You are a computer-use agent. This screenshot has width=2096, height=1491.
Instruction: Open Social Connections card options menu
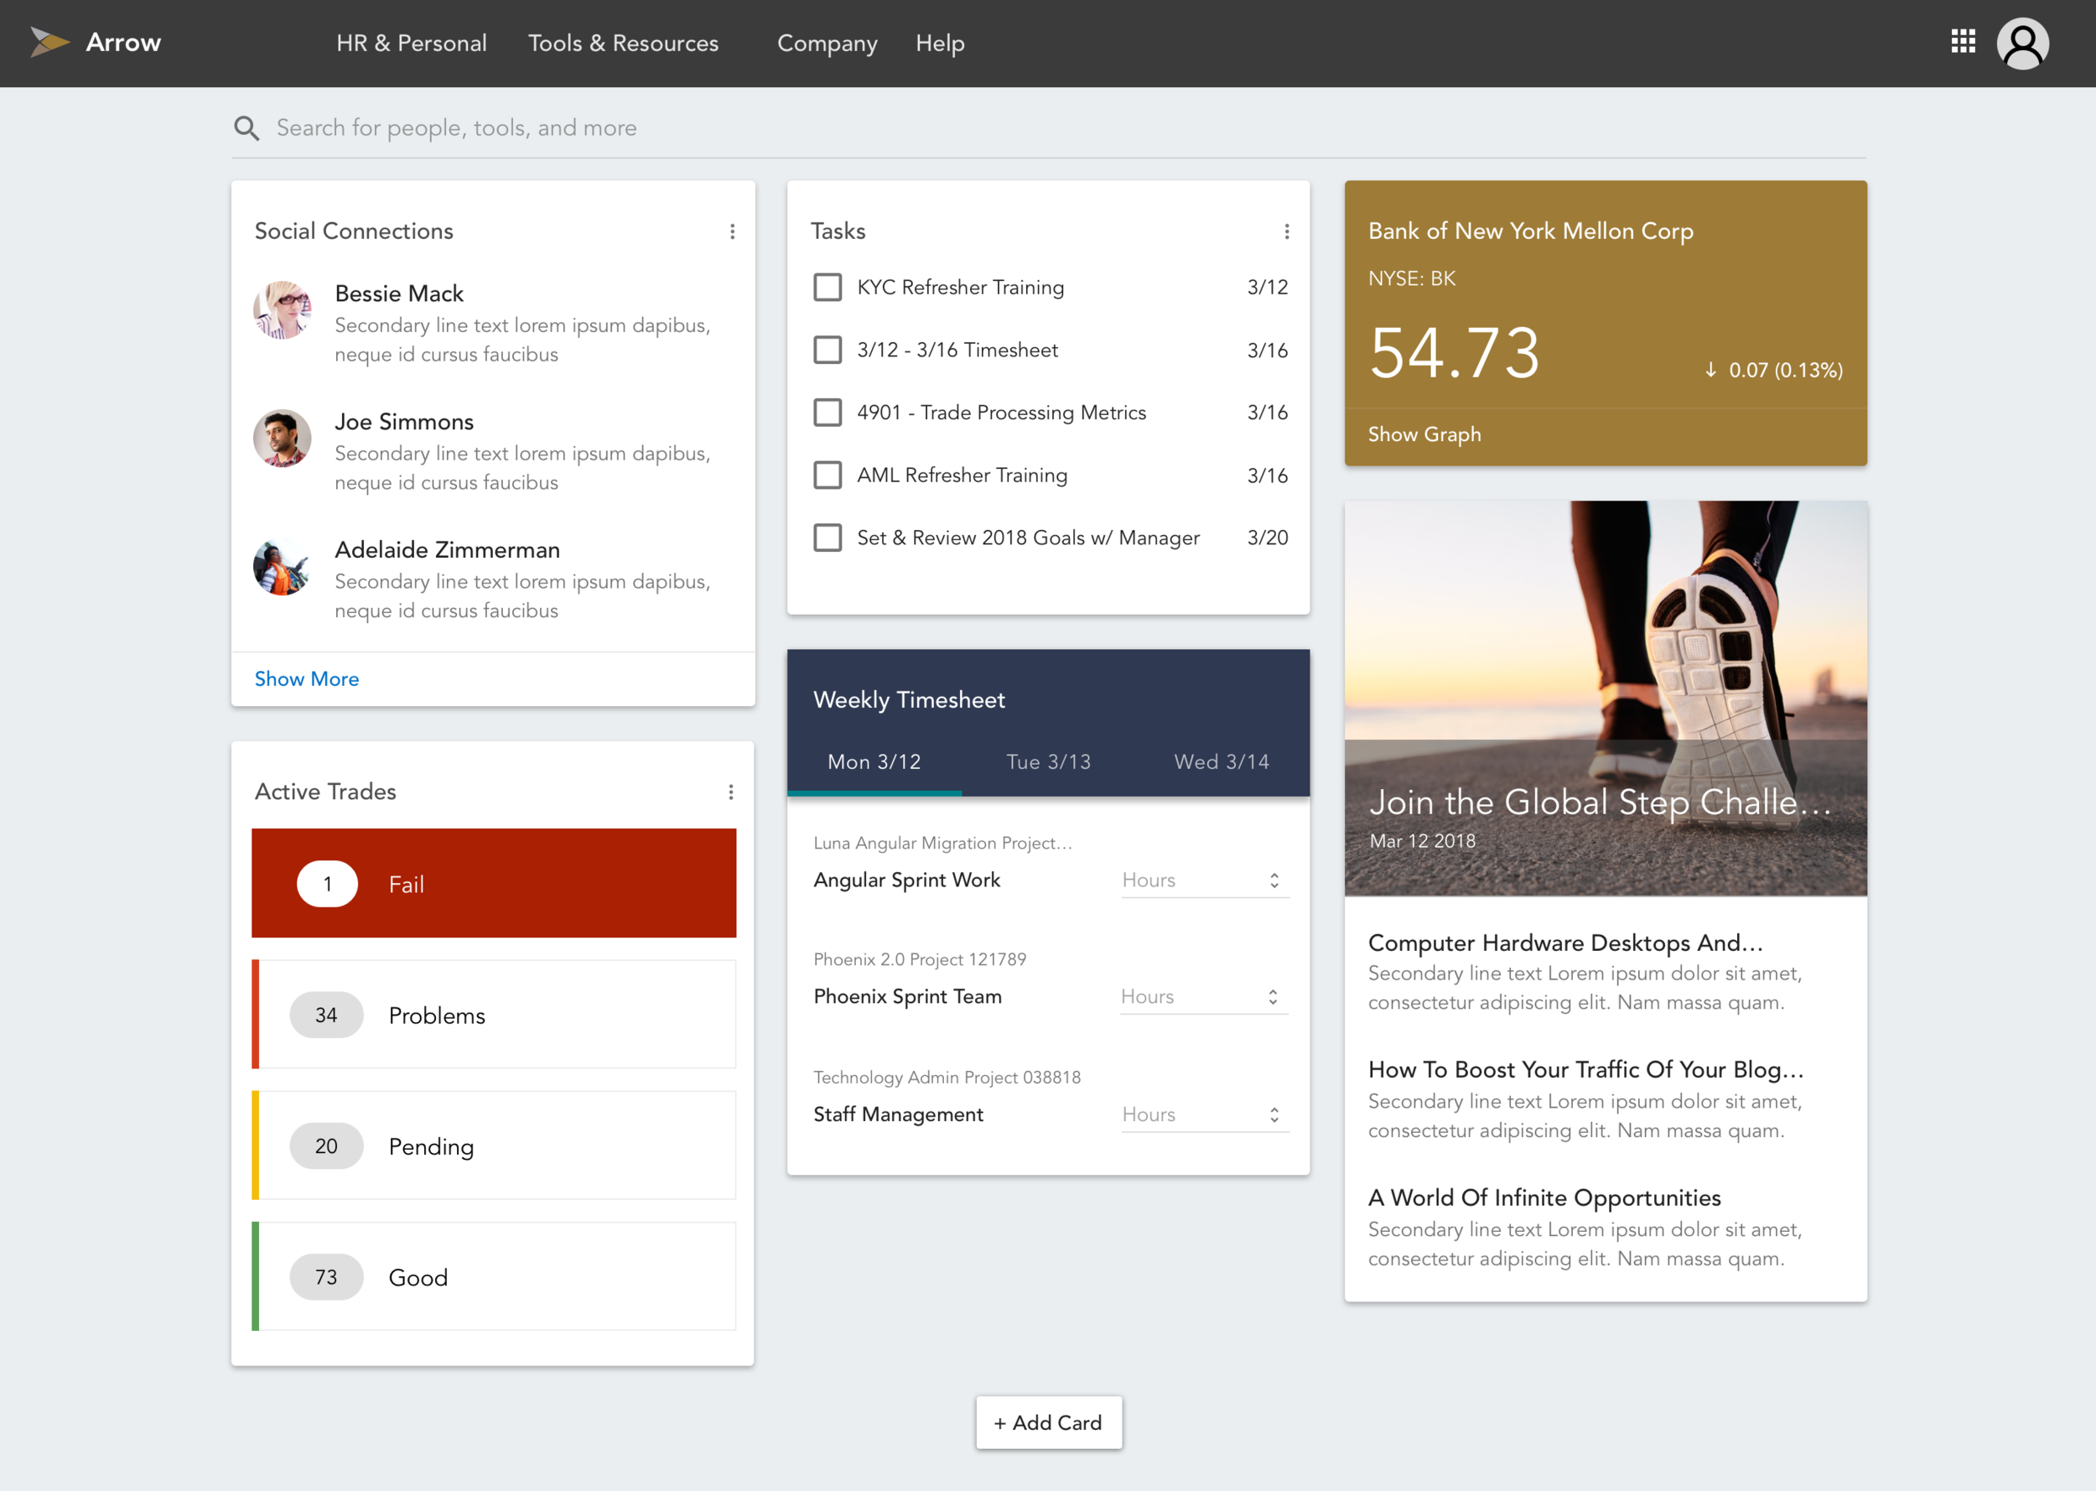pos(731,231)
